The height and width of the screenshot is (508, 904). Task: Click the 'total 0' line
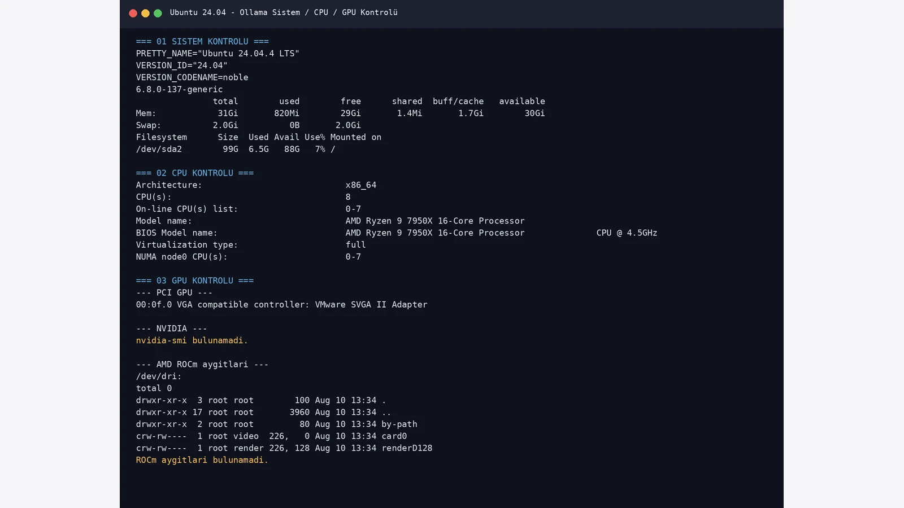154,388
